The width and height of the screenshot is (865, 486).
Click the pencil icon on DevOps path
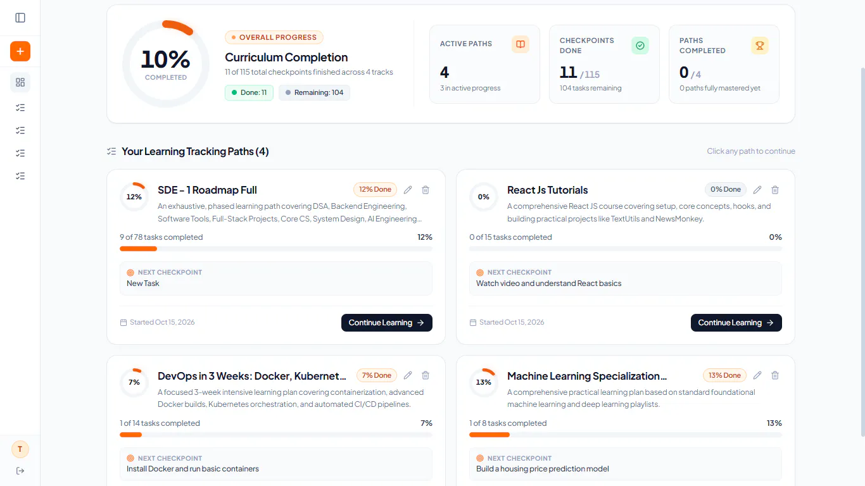coord(408,375)
